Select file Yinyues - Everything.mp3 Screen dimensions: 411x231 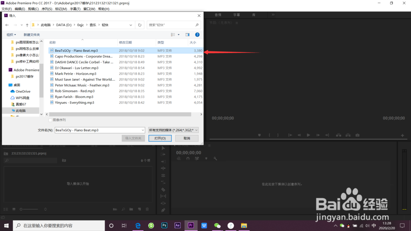(74, 103)
